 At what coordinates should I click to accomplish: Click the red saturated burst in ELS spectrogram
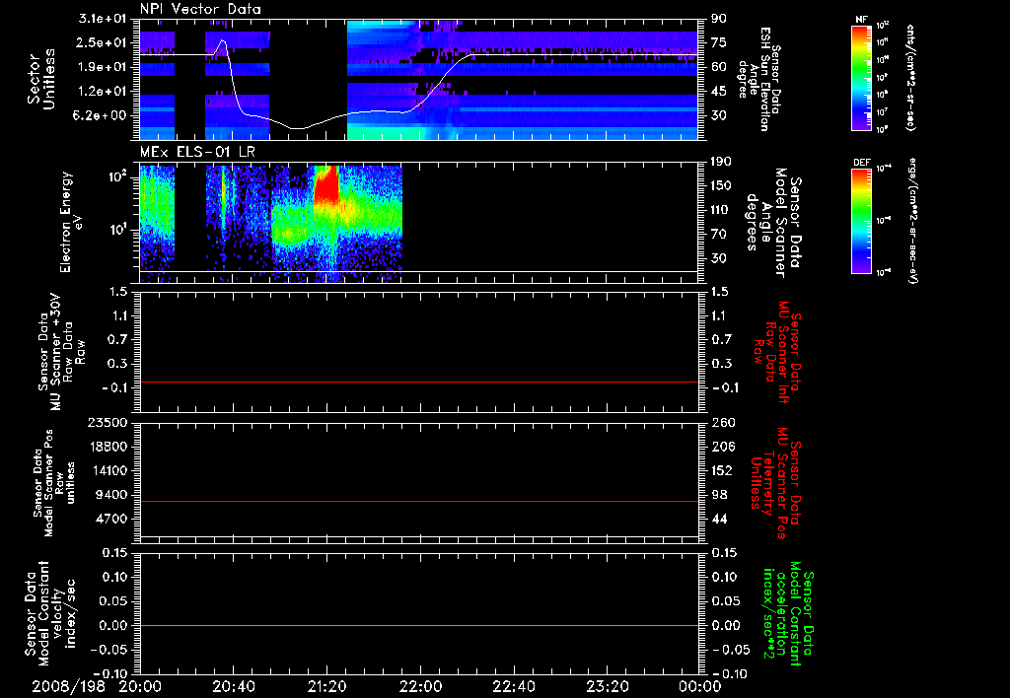[327, 184]
